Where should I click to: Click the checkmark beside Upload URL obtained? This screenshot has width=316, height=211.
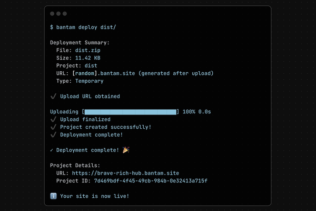(53, 96)
